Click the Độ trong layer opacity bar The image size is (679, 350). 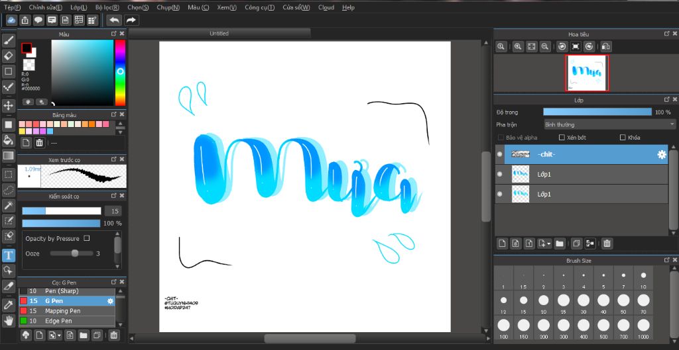point(597,112)
